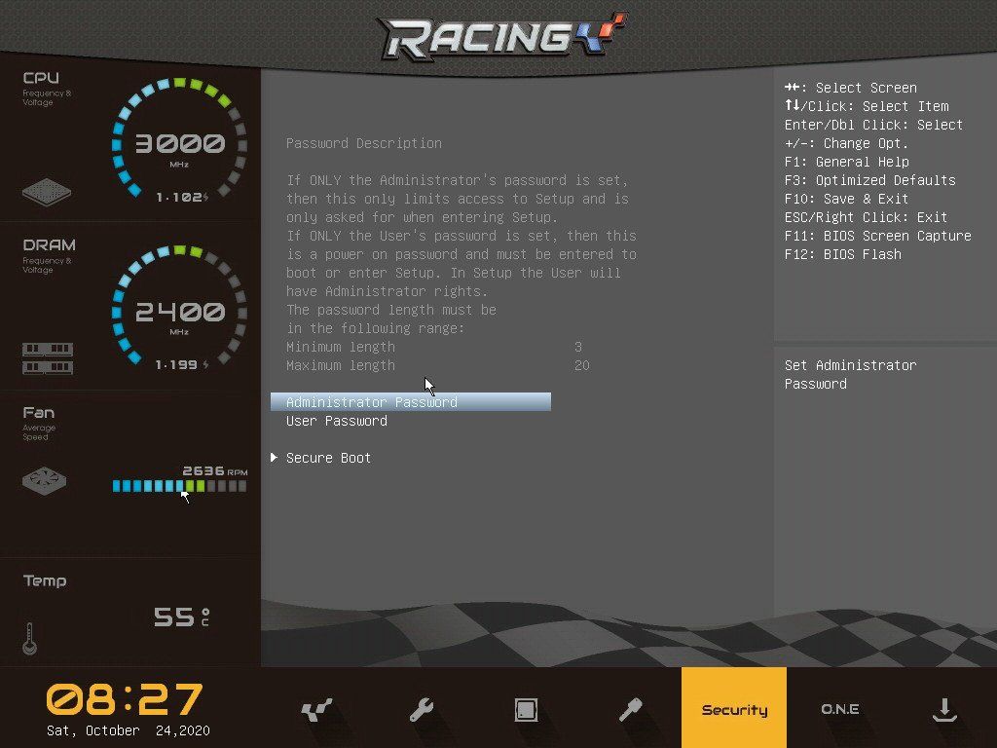Click the download arrow Save & Exit icon
The height and width of the screenshot is (748, 997).
pos(943,710)
